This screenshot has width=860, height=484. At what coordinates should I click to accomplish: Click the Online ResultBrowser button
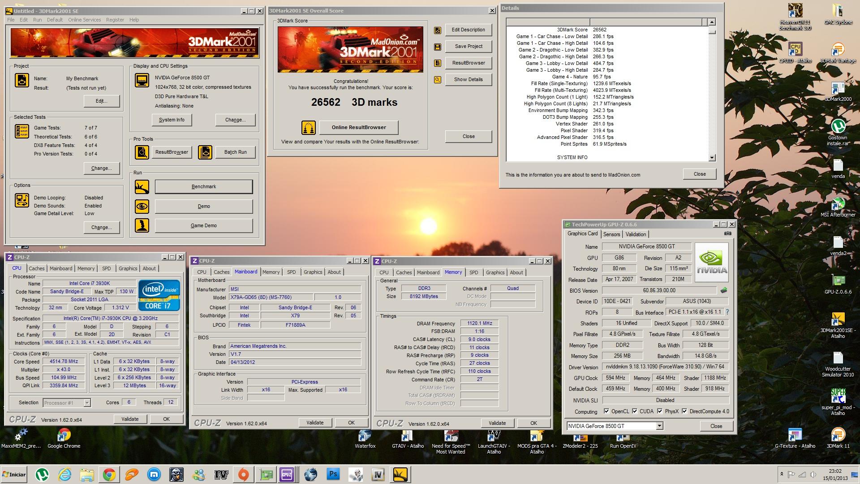[x=359, y=127]
